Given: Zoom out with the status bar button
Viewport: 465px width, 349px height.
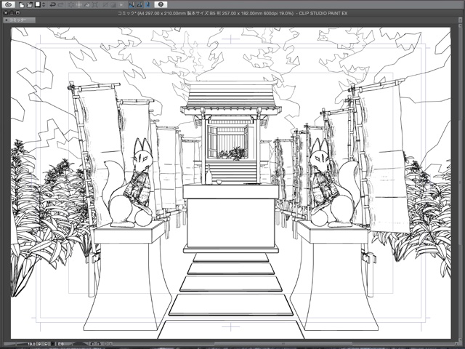Looking at the screenshot, I should pos(39,344).
